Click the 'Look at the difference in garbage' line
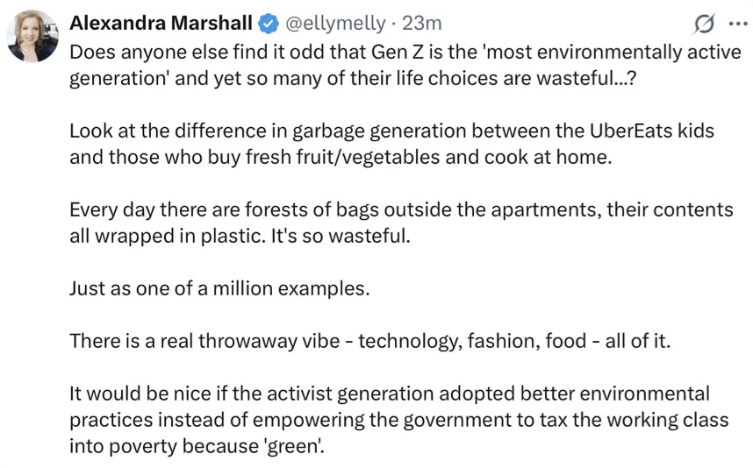753x468 pixels. click(392, 131)
